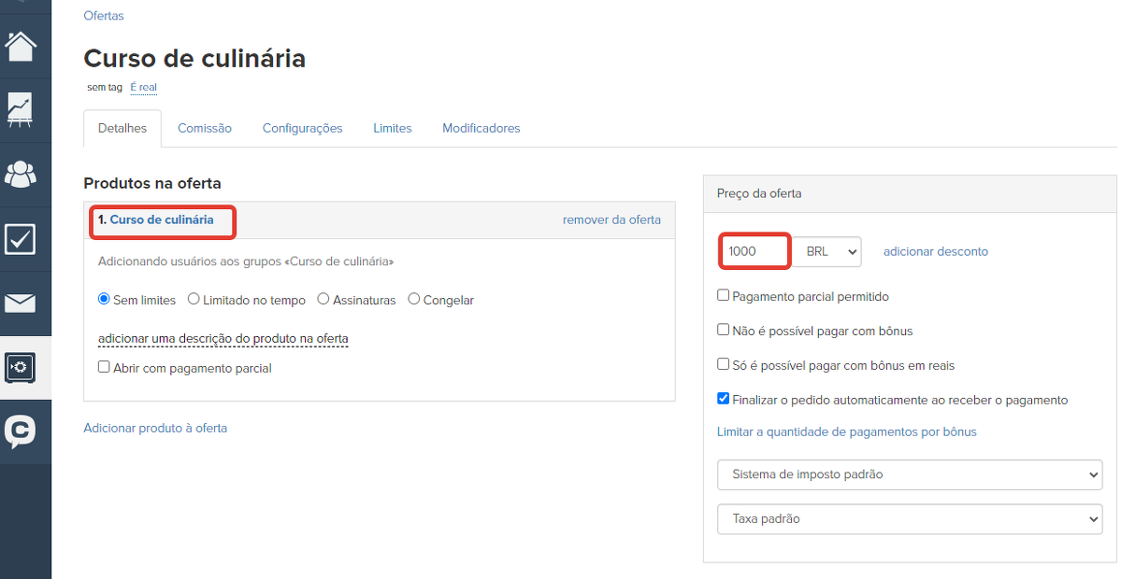This screenshot has height=579, width=1121.
Task: Open the BRL currency dropdown
Action: coord(826,251)
